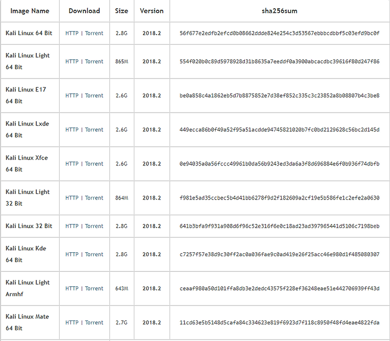The height and width of the screenshot is (341, 390).
Task: Click the sha256sum starting with ceaaf980
Action: 279,289
